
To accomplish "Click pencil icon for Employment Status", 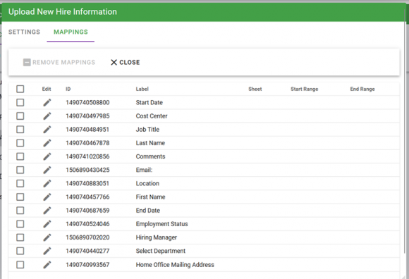I will pos(47,224).
